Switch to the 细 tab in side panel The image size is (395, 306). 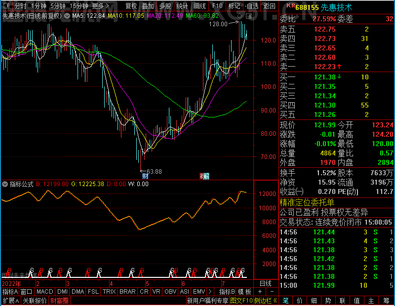[x=314, y=301]
